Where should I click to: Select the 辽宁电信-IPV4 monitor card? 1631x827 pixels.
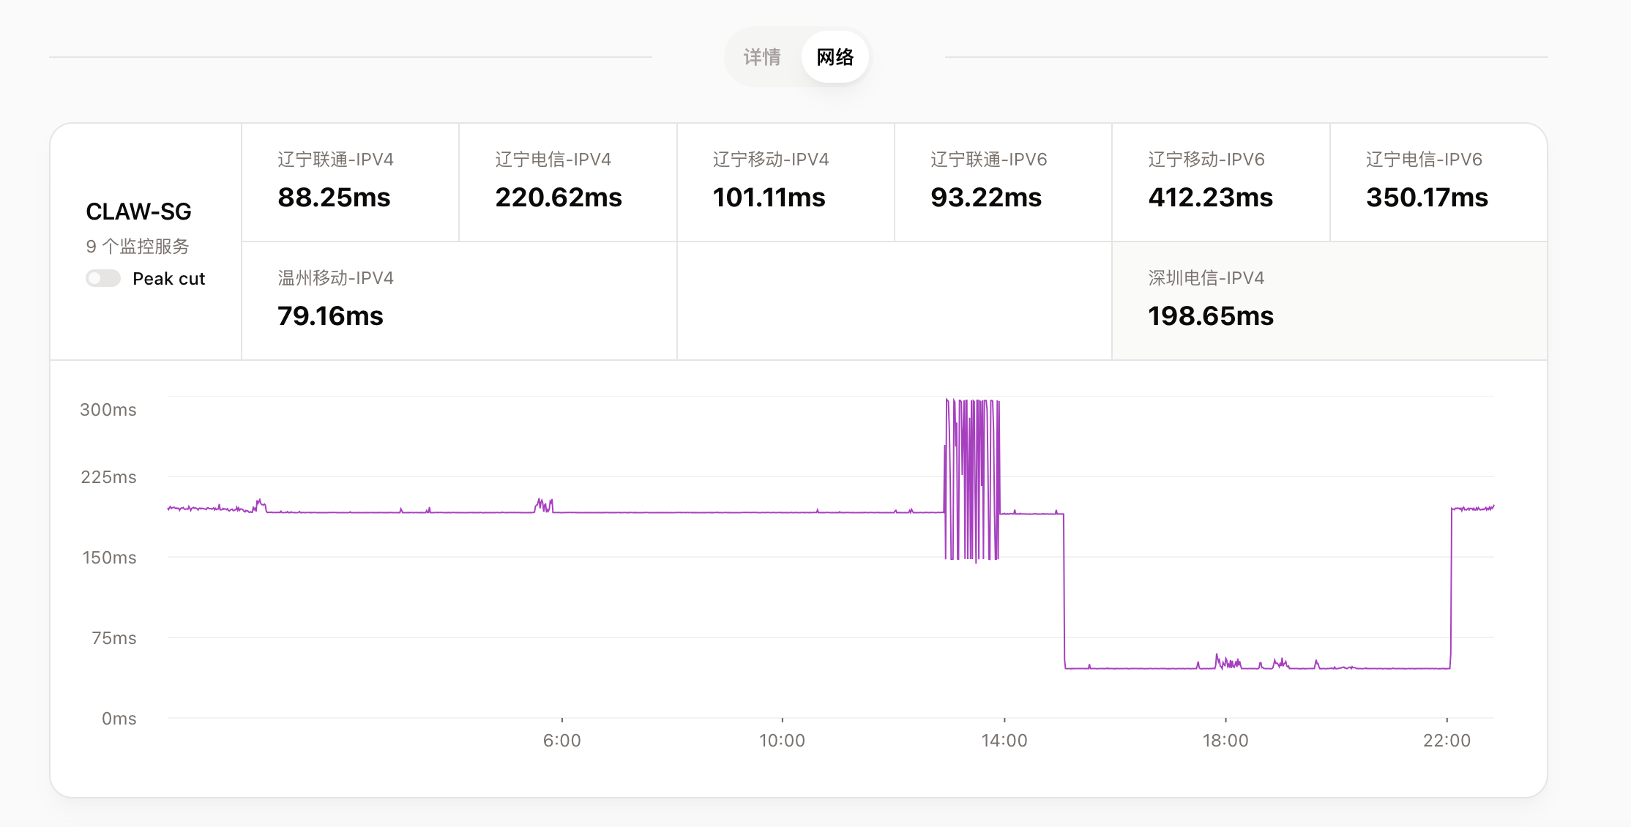tap(566, 181)
